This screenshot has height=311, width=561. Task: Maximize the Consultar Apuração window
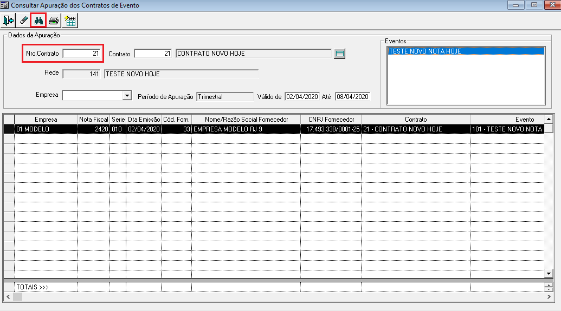[534, 5]
